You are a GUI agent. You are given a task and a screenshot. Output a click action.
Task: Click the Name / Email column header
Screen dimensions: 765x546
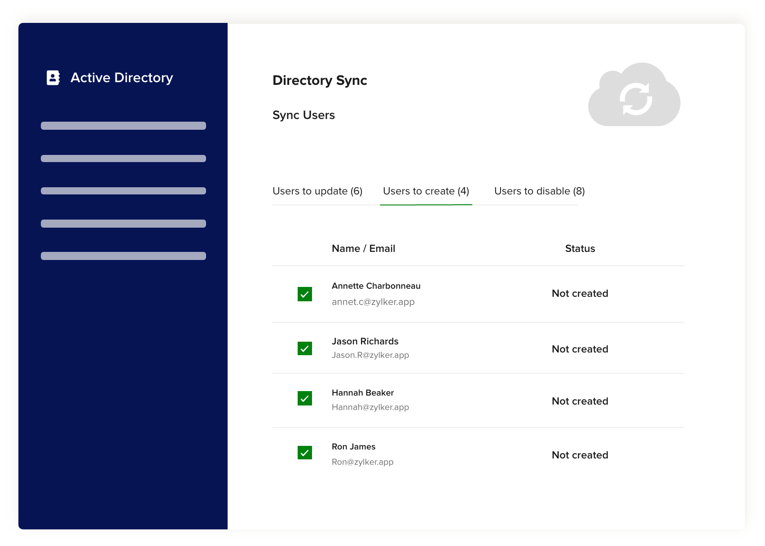[x=364, y=248]
